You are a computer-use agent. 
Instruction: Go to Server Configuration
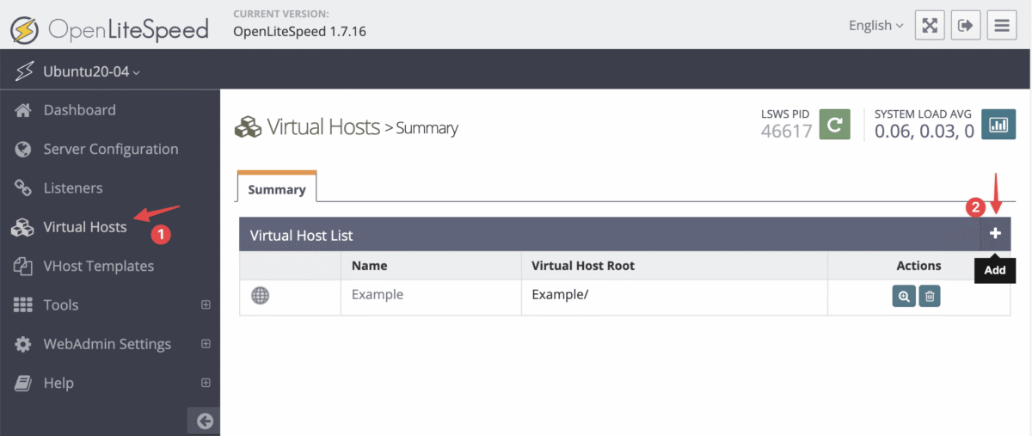point(110,149)
